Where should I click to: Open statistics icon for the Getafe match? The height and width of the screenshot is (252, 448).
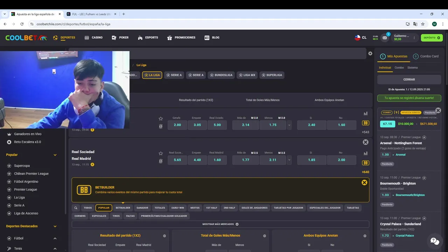[x=366, y=113]
